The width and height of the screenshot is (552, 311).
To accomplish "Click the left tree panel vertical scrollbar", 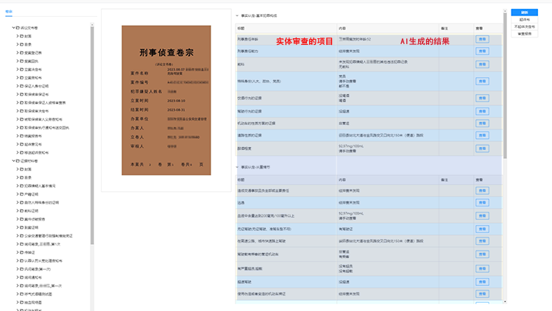I will (92, 88).
